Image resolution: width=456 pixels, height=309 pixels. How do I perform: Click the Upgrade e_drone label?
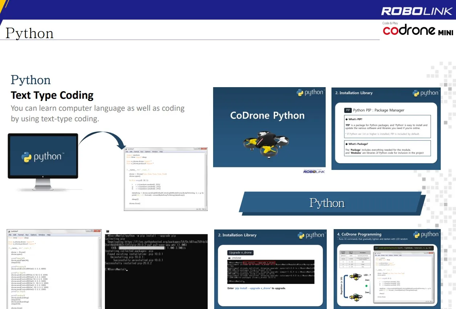point(241,252)
